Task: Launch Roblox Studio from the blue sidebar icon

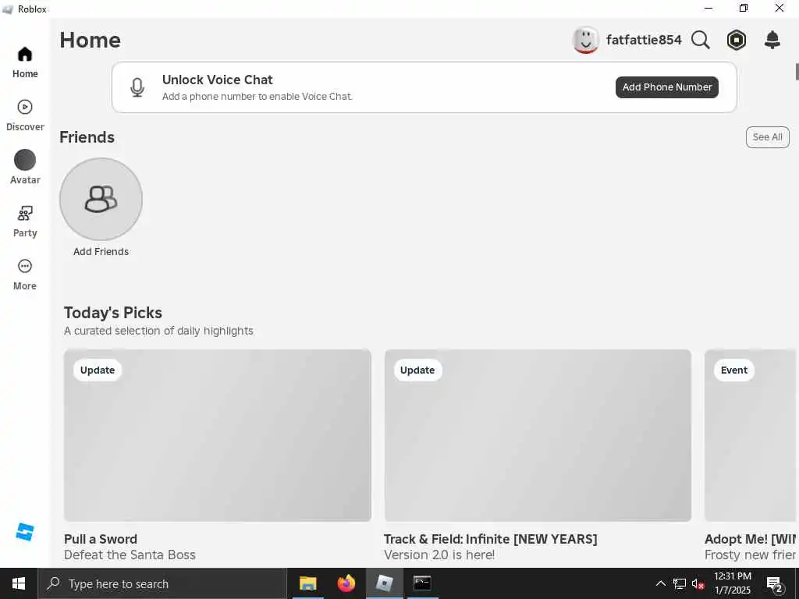Action: [x=24, y=532]
